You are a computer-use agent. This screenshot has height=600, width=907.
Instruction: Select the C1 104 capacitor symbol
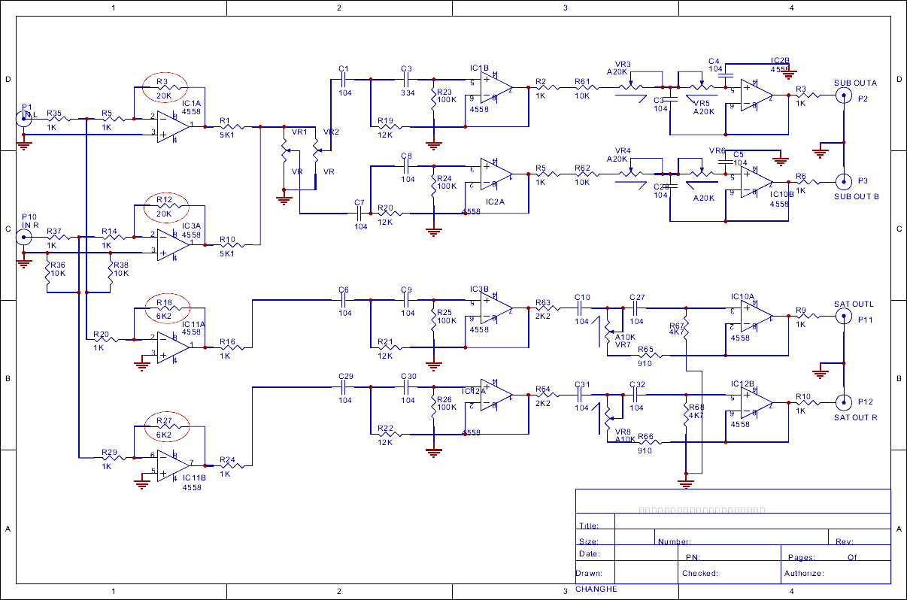click(x=344, y=79)
